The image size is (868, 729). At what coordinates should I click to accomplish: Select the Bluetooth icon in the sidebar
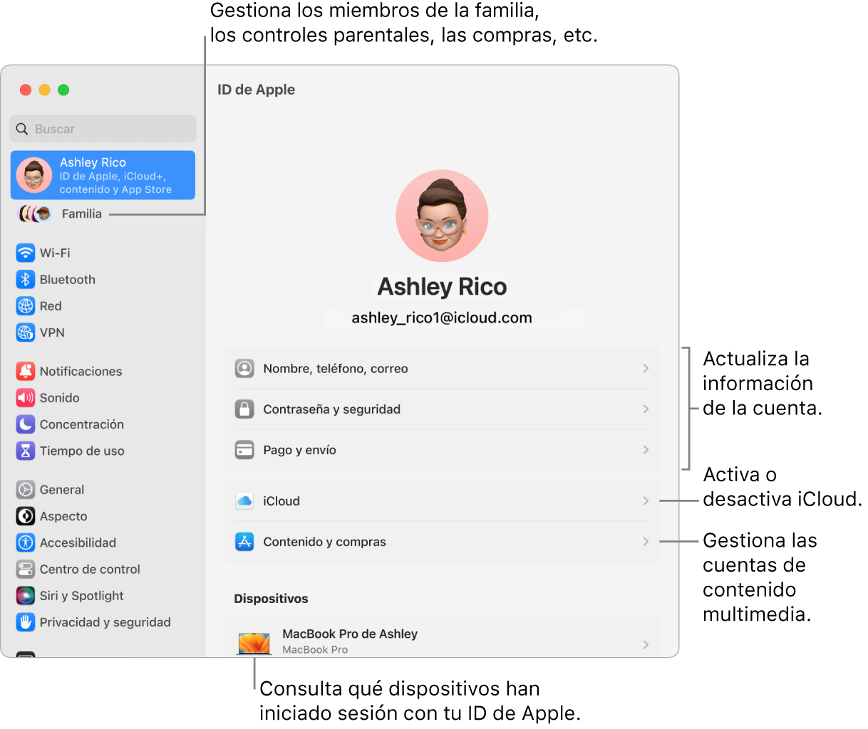tap(26, 279)
